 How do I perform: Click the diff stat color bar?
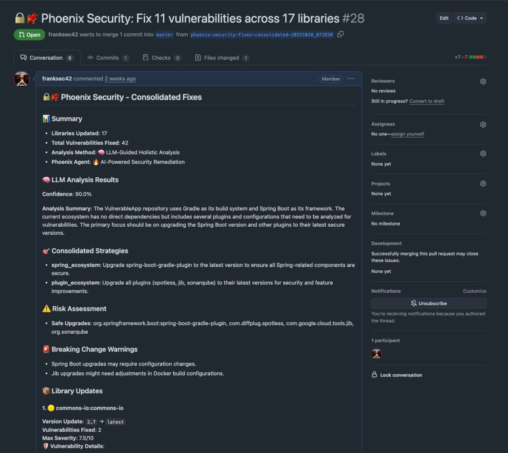tap(478, 57)
